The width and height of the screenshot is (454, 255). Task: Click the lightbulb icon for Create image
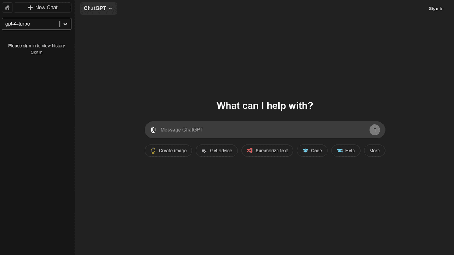point(153,151)
